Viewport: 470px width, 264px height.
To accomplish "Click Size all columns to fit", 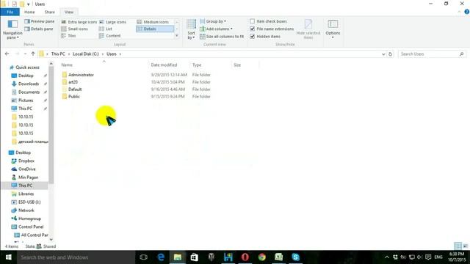I will tap(222, 36).
